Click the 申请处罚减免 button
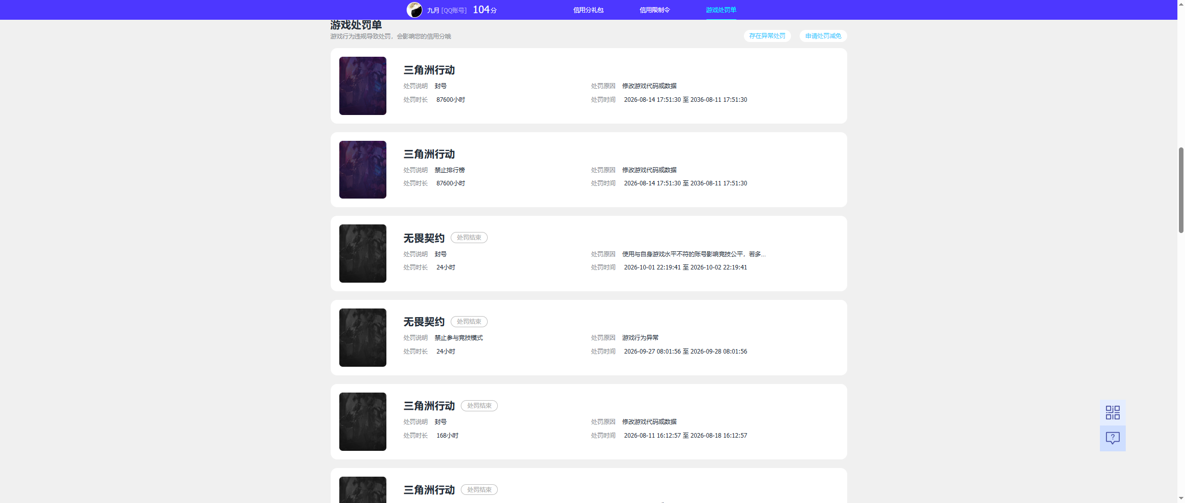The image size is (1185, 503). pyautogui.click(x=823, y=36)
